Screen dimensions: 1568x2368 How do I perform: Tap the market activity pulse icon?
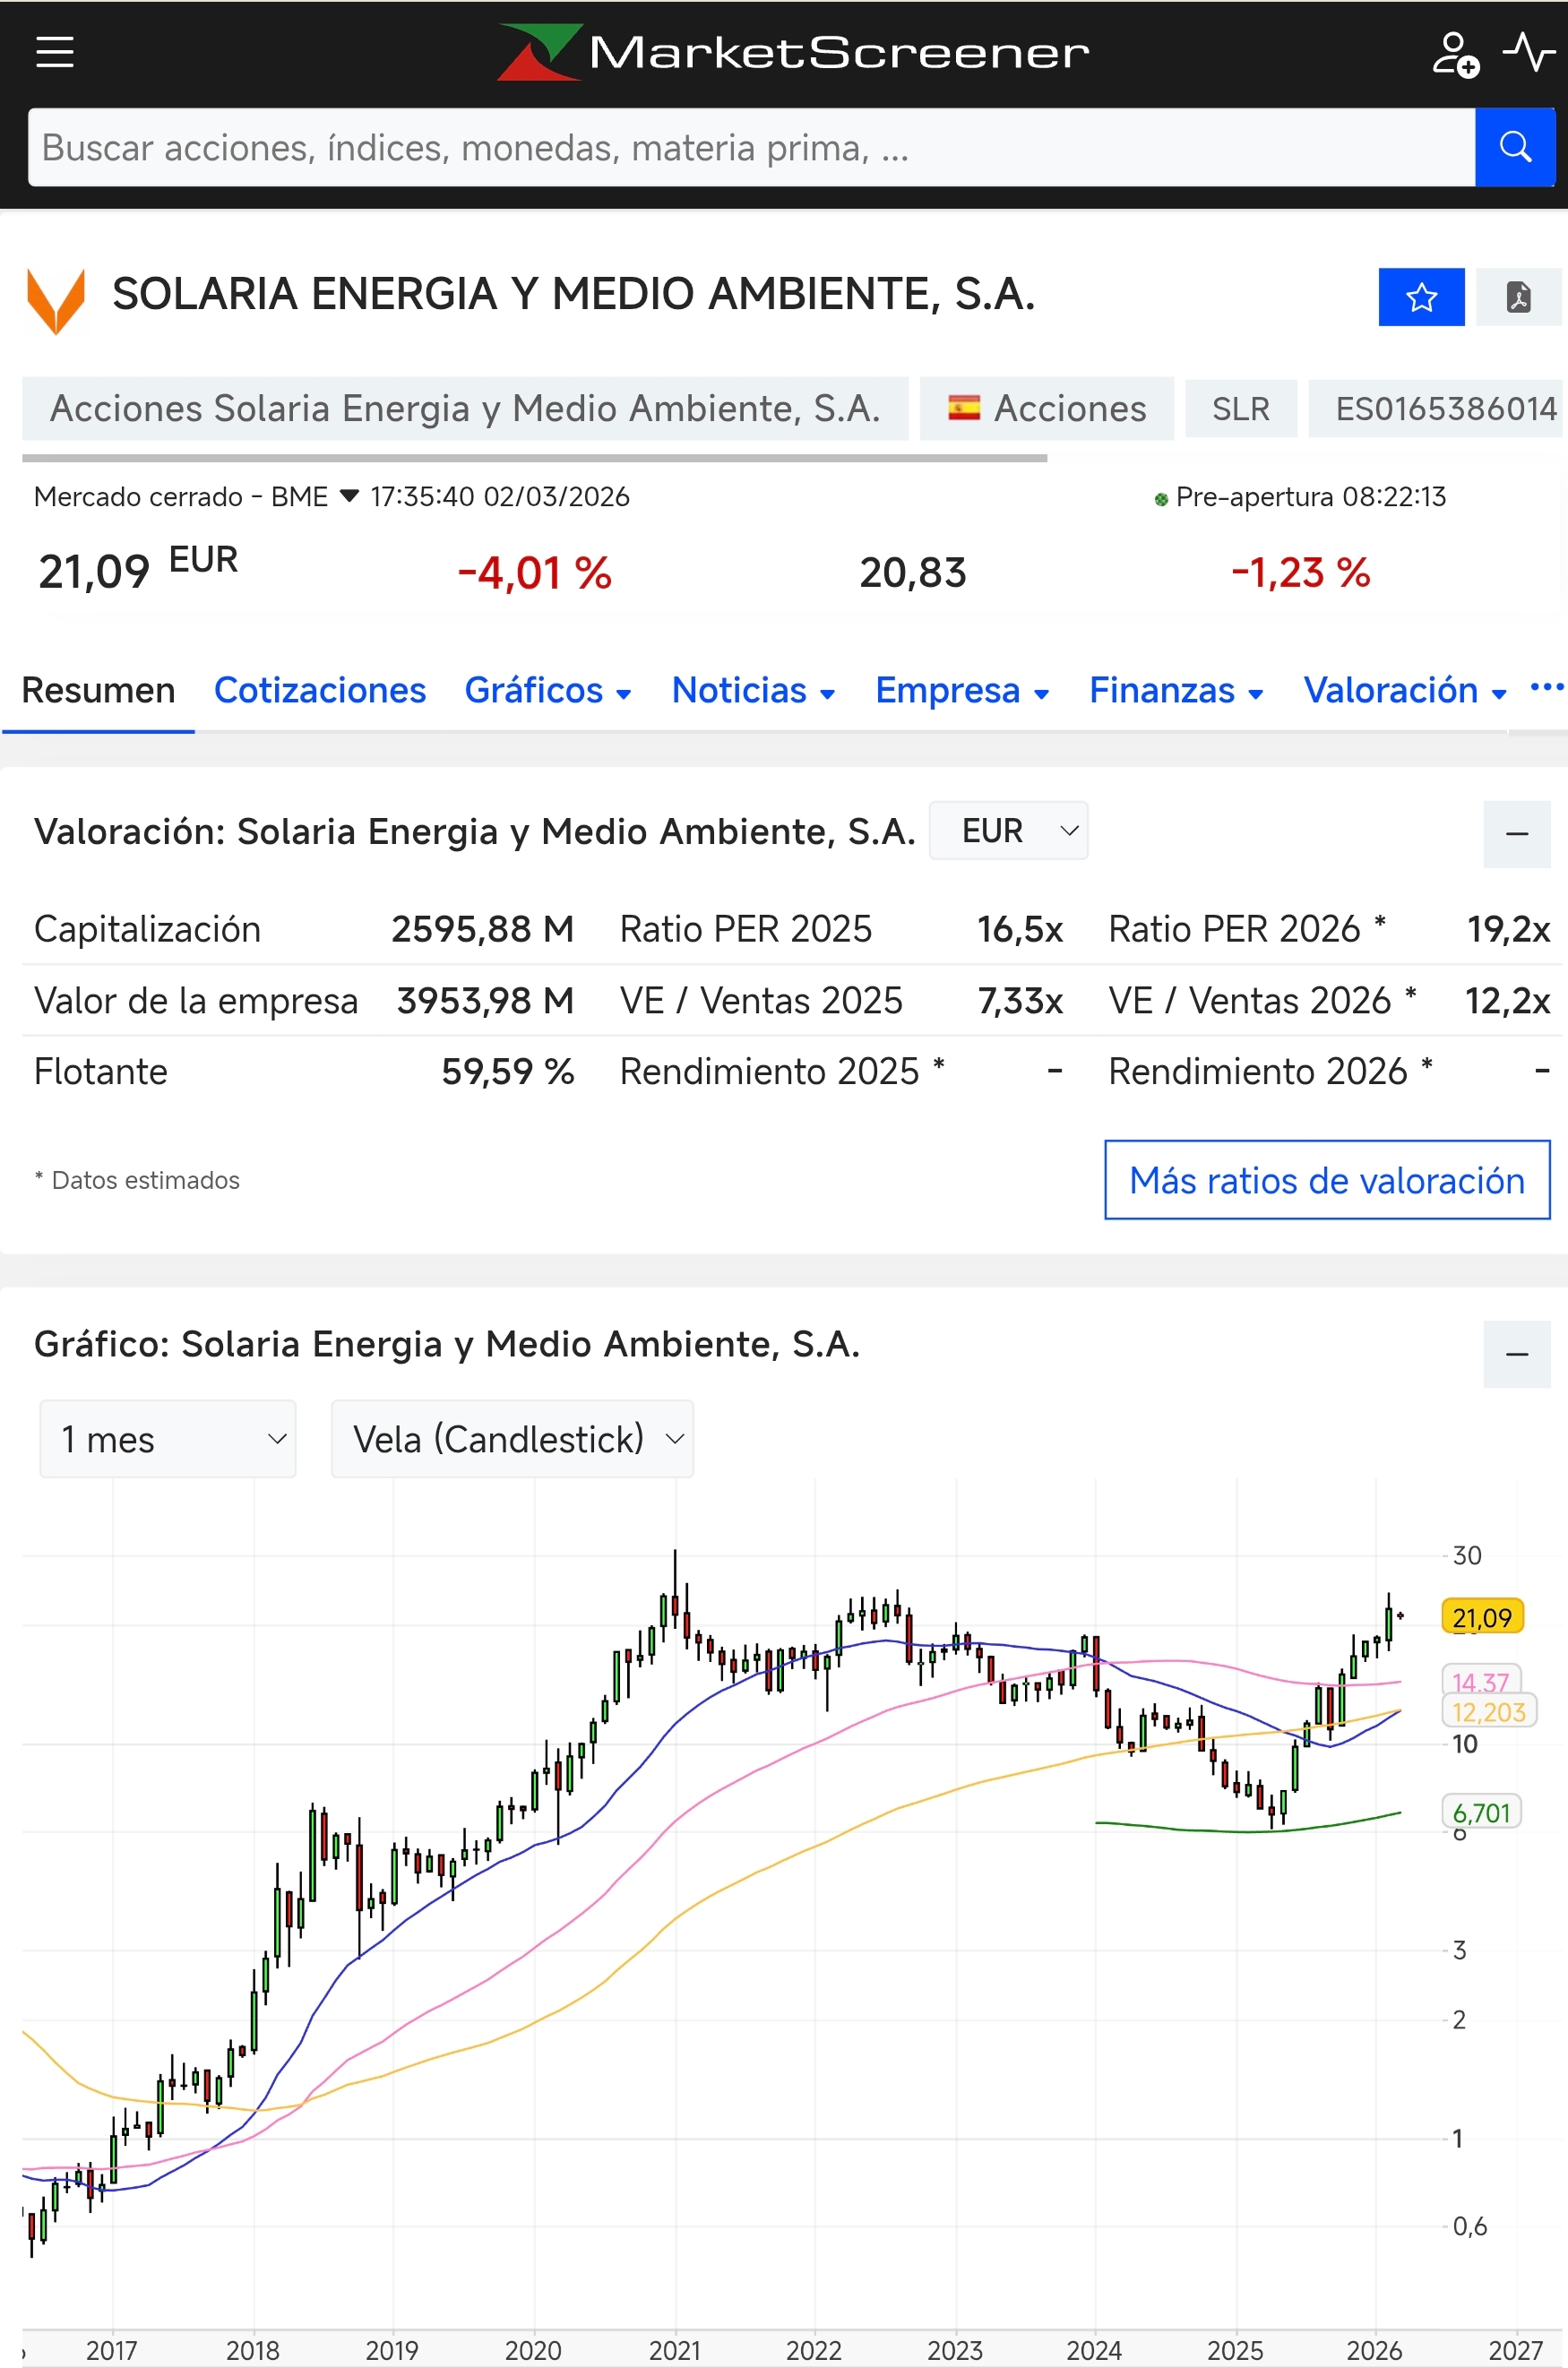1529,52
